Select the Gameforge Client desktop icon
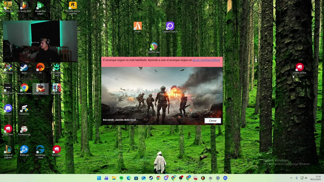Image resolution: width=324 pixels, height=182 pixels. pos(40,152)
